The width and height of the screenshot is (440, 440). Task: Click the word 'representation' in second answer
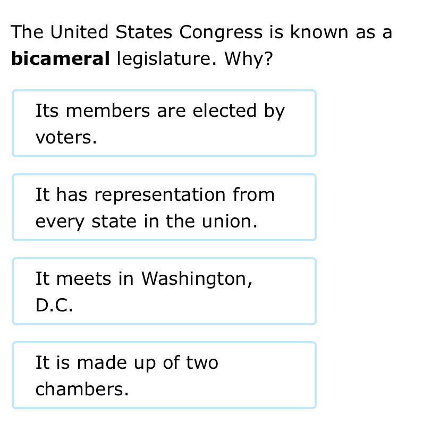[160, 196]
